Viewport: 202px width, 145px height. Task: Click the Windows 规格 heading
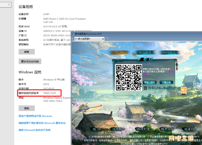30,72
